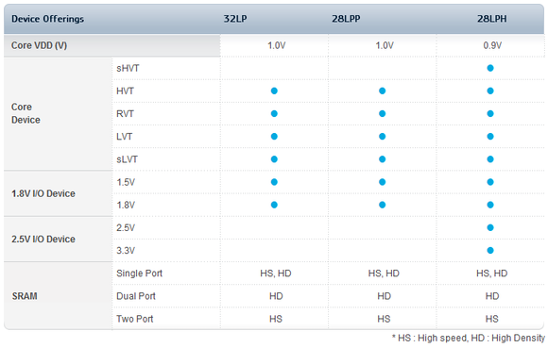
Task: Click the 2.5V row label
Action: tap(126, 227)
